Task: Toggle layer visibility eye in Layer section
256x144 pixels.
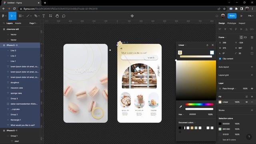Action: click(x=252, y=88)
